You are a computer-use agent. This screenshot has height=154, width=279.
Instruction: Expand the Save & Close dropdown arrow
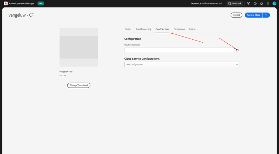(x=266, y=15)
